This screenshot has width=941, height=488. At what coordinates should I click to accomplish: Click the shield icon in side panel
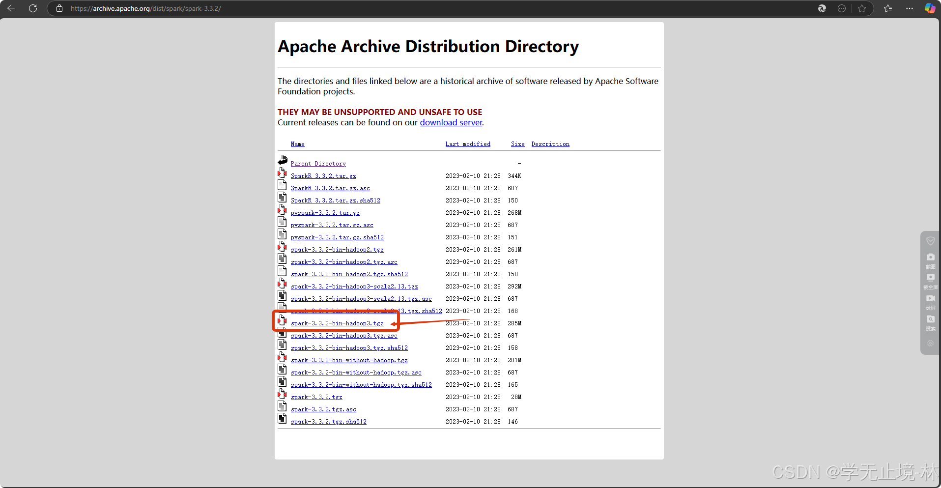(x=930, y=241)
